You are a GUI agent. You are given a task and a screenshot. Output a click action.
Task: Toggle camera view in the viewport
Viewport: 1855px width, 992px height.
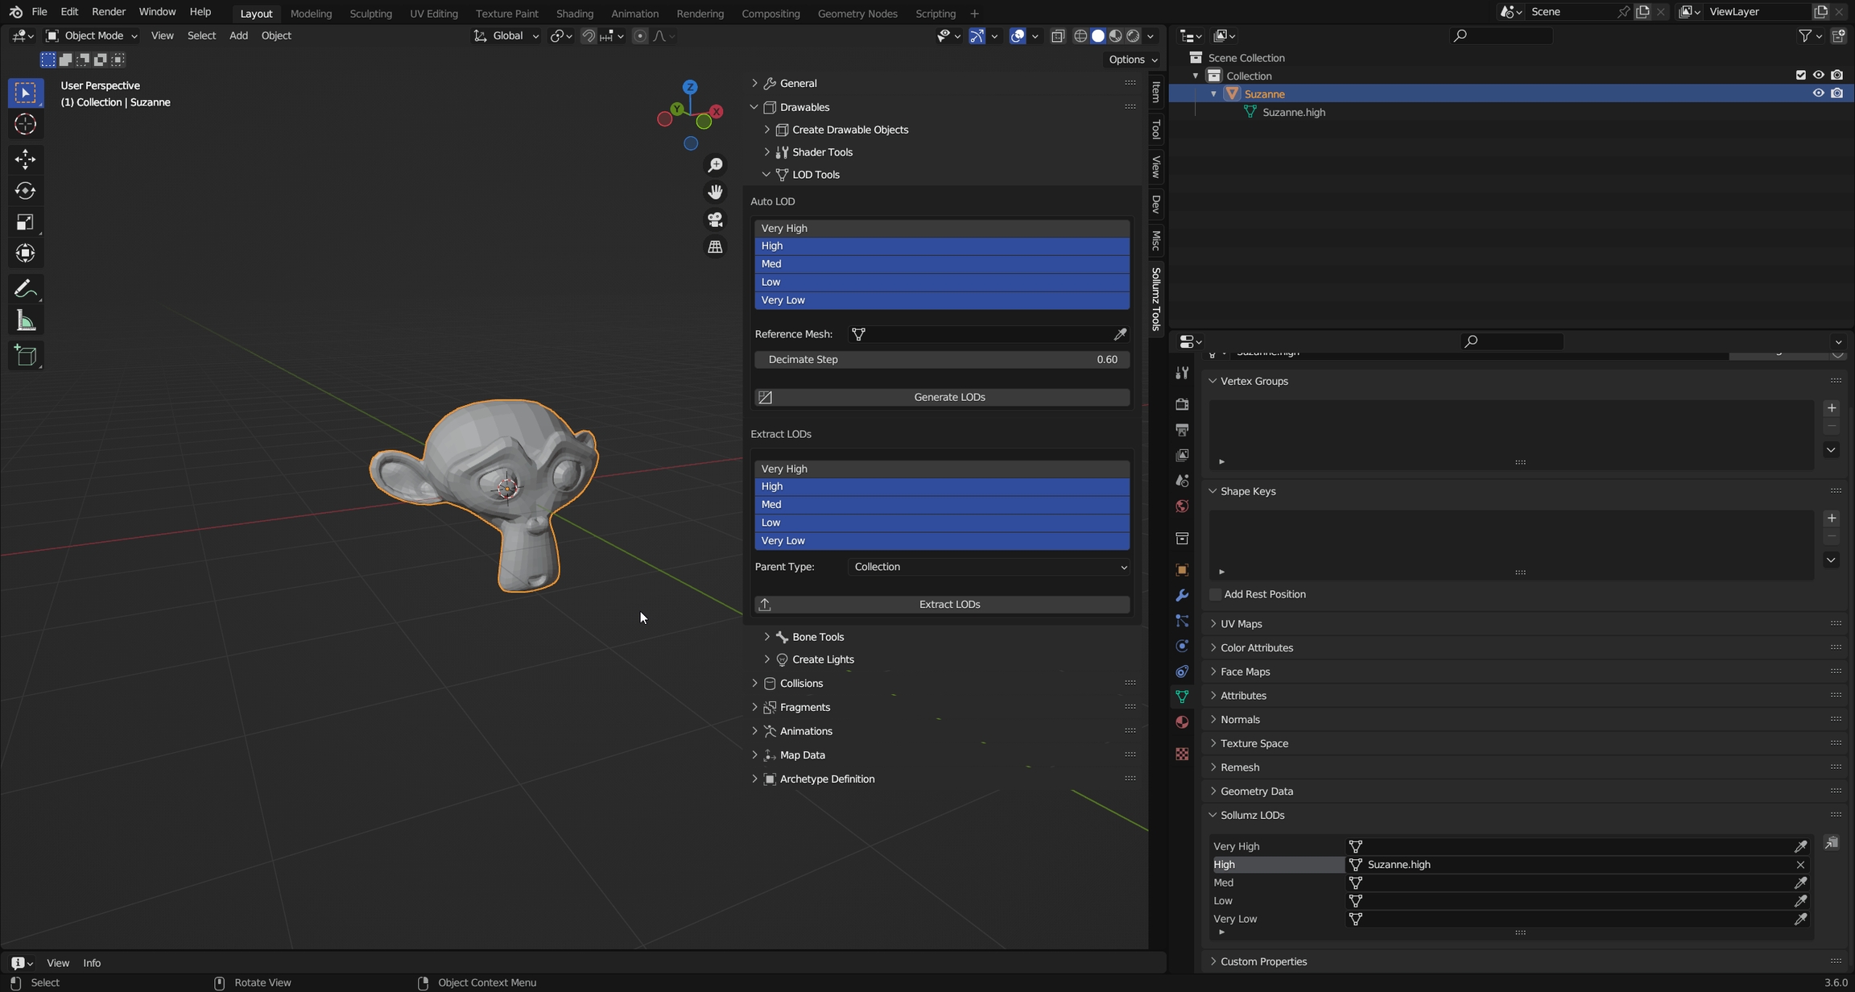tap(715, 219)
